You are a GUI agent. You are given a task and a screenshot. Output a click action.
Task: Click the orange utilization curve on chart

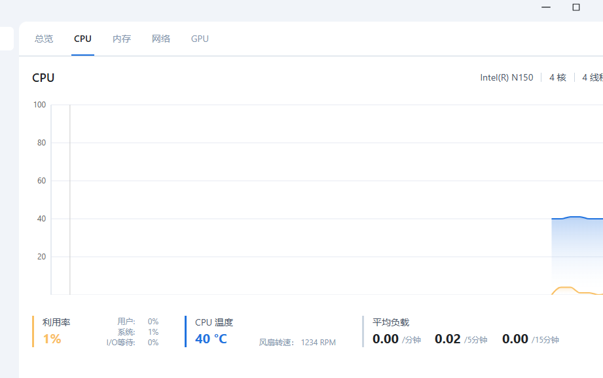[564, 288]
